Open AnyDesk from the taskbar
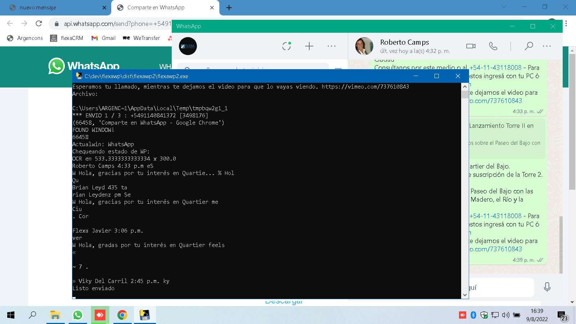Viewport: 576px width, 324px height. point(100,315)
